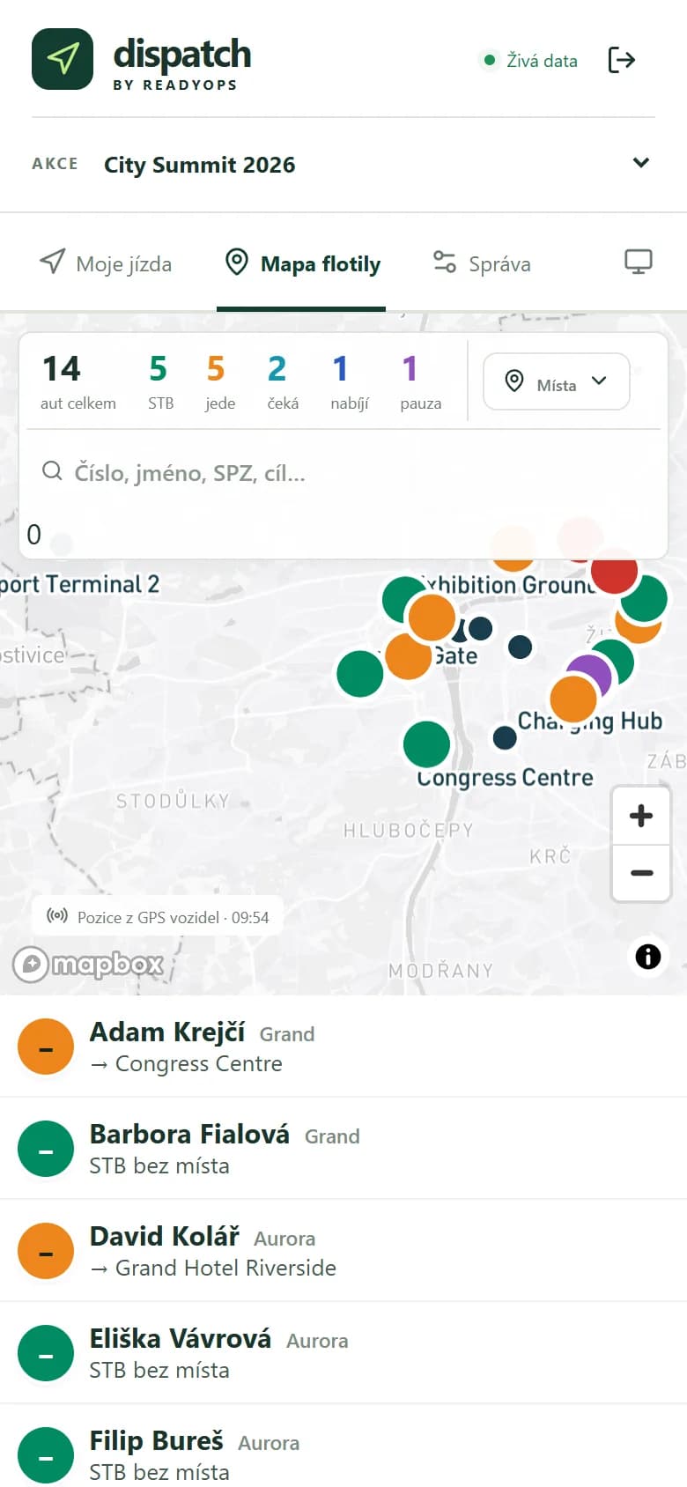Open Adam Krejčí driver row
This screenshot has height=1487, width=687.
coord(343,1047)
